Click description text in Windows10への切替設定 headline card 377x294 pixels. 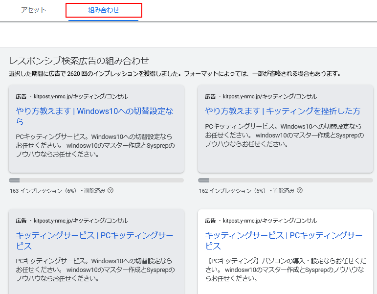[x=95, y=146]
